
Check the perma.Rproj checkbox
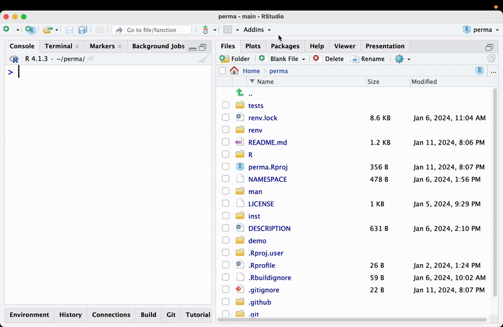226,167
